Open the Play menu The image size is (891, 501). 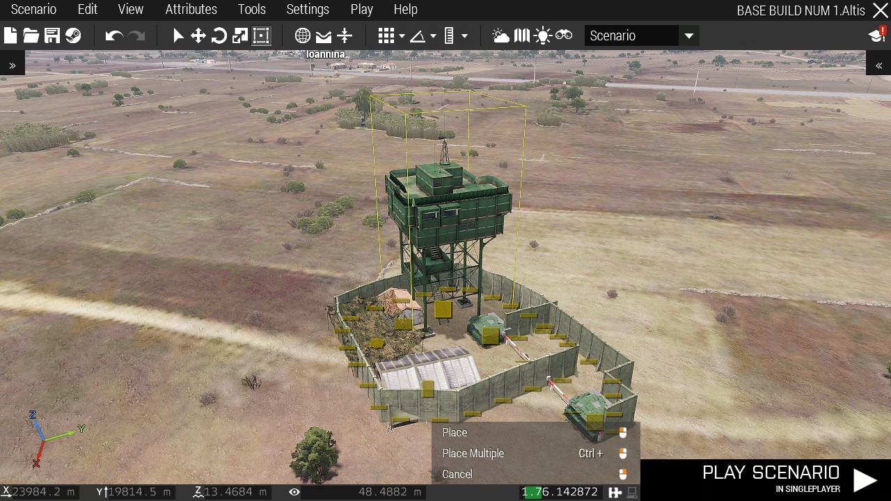362,10
